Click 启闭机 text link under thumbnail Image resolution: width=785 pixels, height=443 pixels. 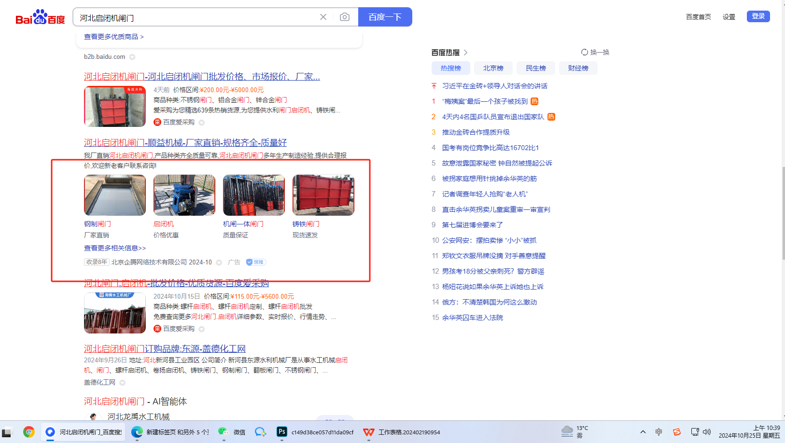click(x=164, y=224)
